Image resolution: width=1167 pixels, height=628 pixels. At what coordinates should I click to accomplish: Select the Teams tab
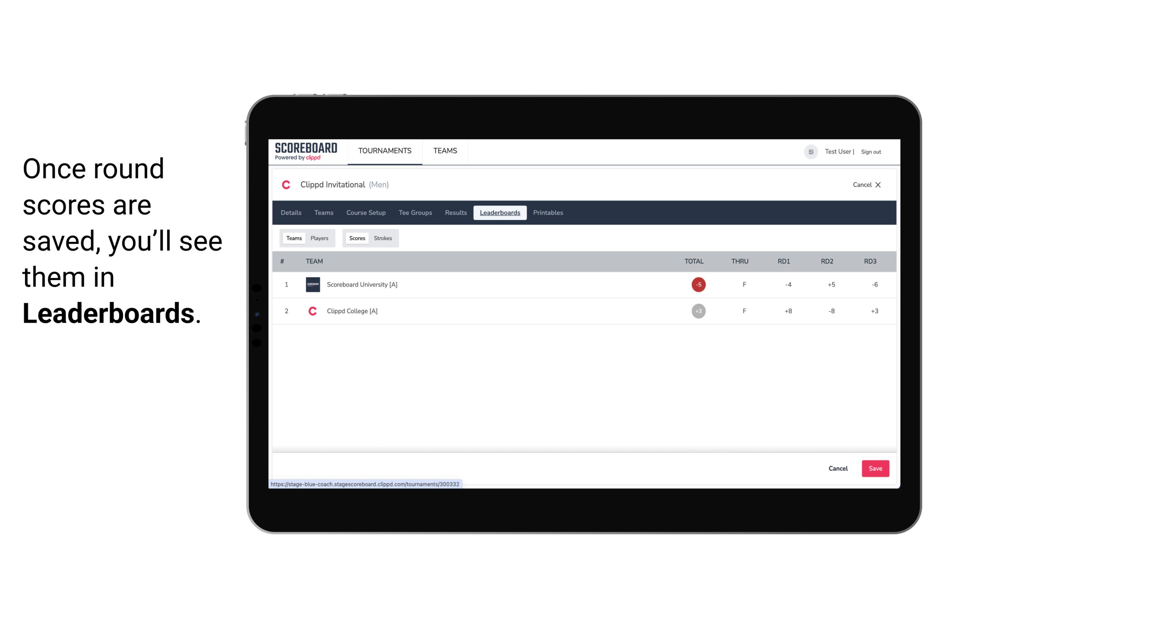(x=294, y=238)
